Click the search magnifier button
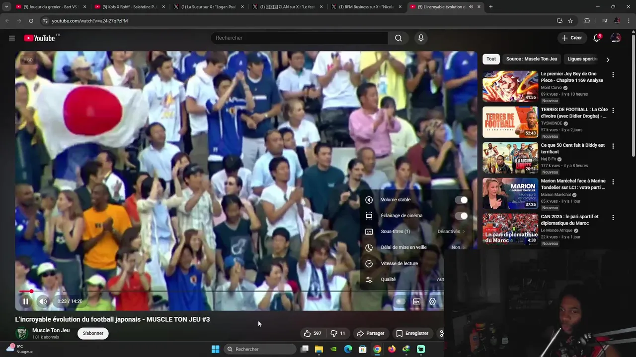The height and width of the screenshot is (357, 636). [398, 38]
